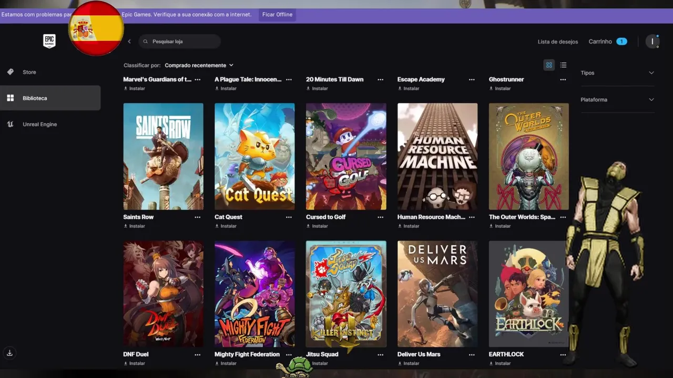
Task: Click the Human Resource Machine cover art
Action: pyautogui.click(x=437, y=156)
